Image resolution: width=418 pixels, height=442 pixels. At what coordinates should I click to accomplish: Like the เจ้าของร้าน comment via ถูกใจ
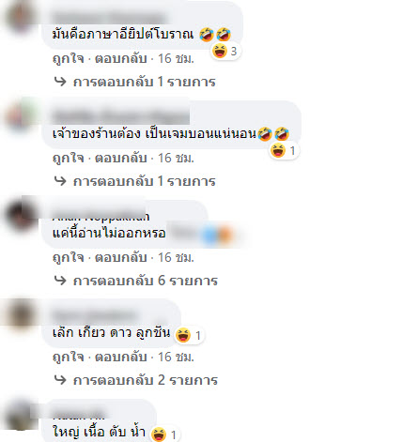point(69,159)
